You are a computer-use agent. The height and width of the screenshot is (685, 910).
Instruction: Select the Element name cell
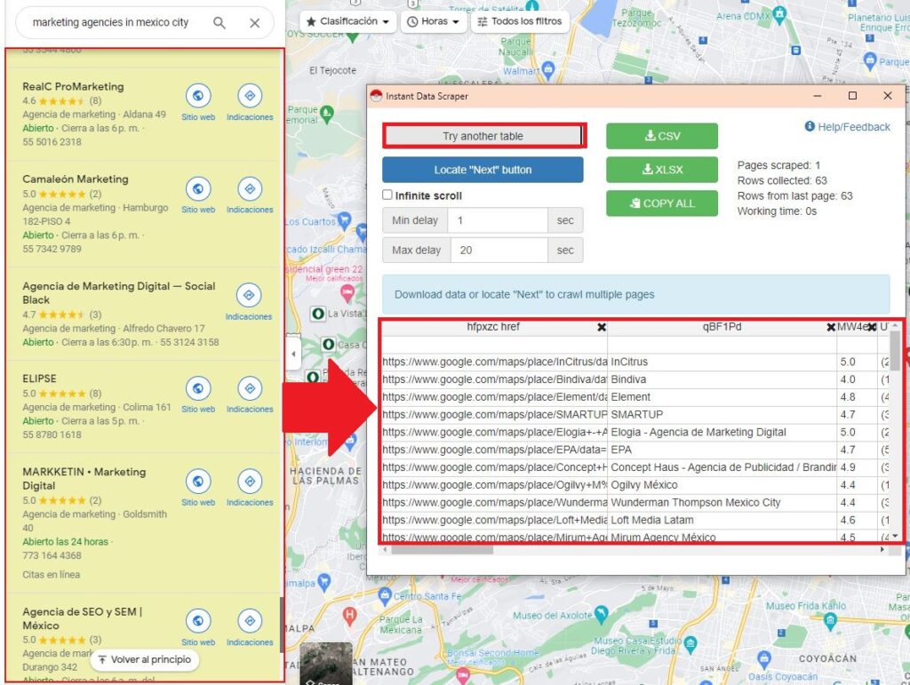722,397
